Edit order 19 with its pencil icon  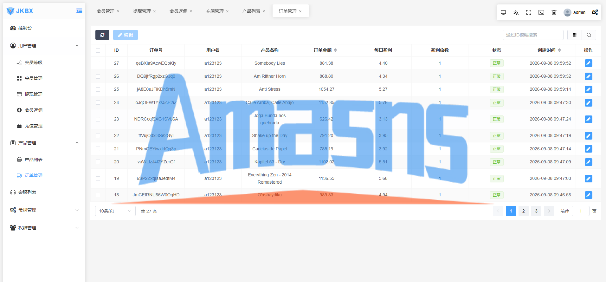click(589, 179)
